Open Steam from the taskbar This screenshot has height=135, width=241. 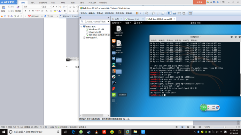pyautogui.click(x=89, y=132)
